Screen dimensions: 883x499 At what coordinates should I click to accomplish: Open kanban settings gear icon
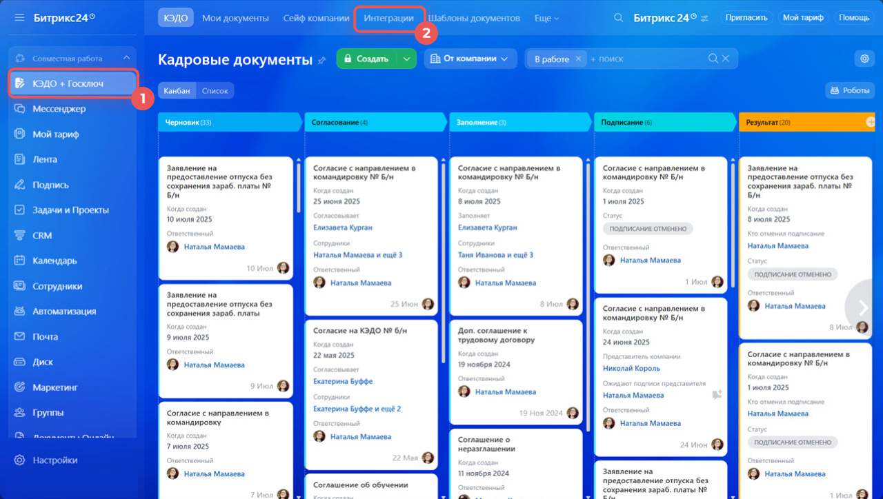(864, 59)
